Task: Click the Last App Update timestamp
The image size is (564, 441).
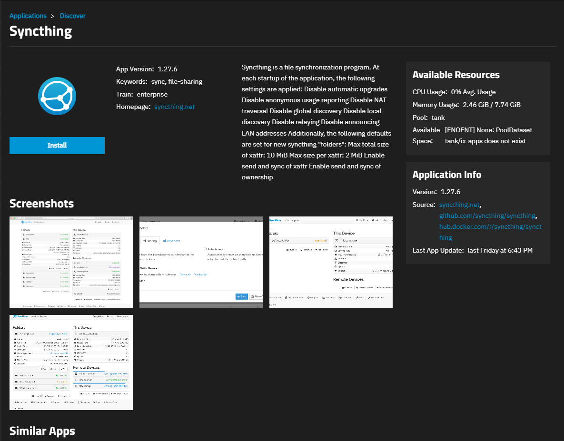Action: coord(500,250)
